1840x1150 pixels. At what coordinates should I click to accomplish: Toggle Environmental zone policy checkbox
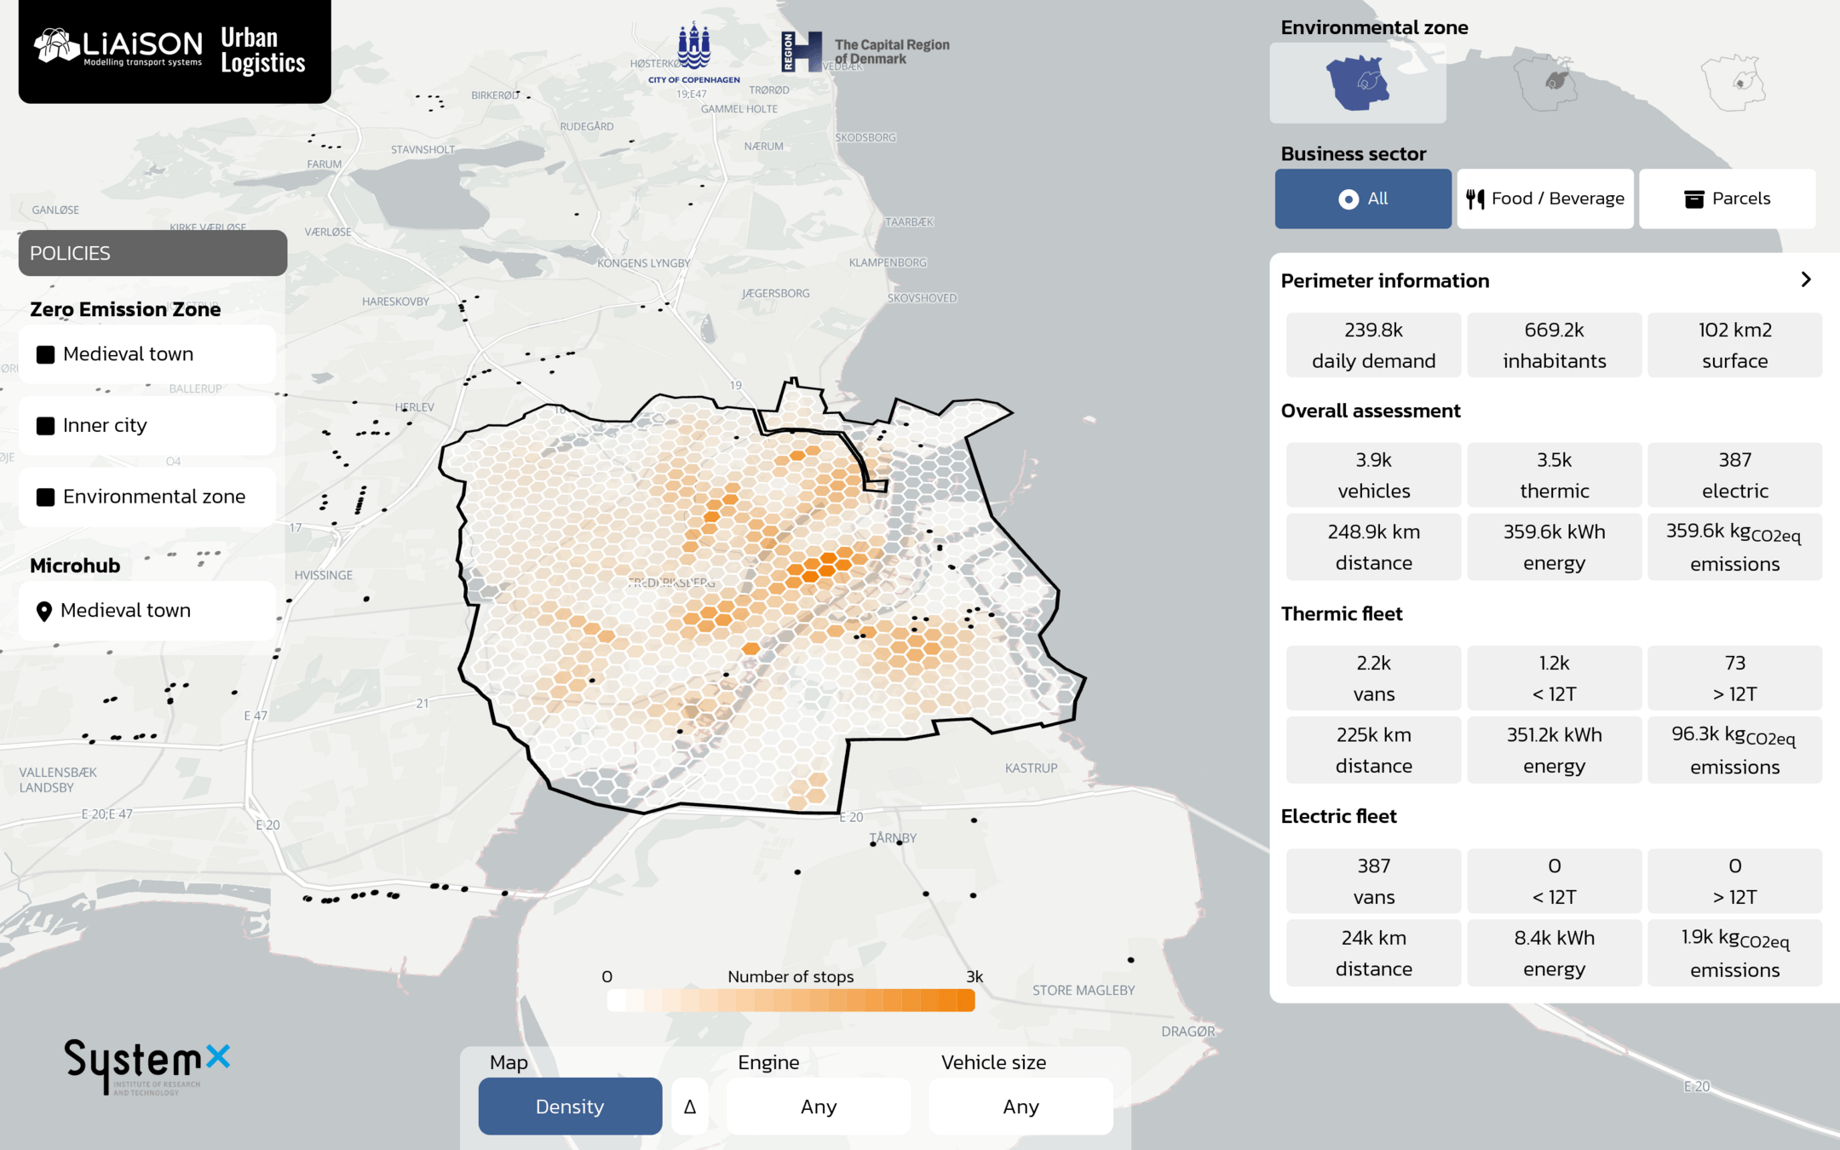click(46, 497)
